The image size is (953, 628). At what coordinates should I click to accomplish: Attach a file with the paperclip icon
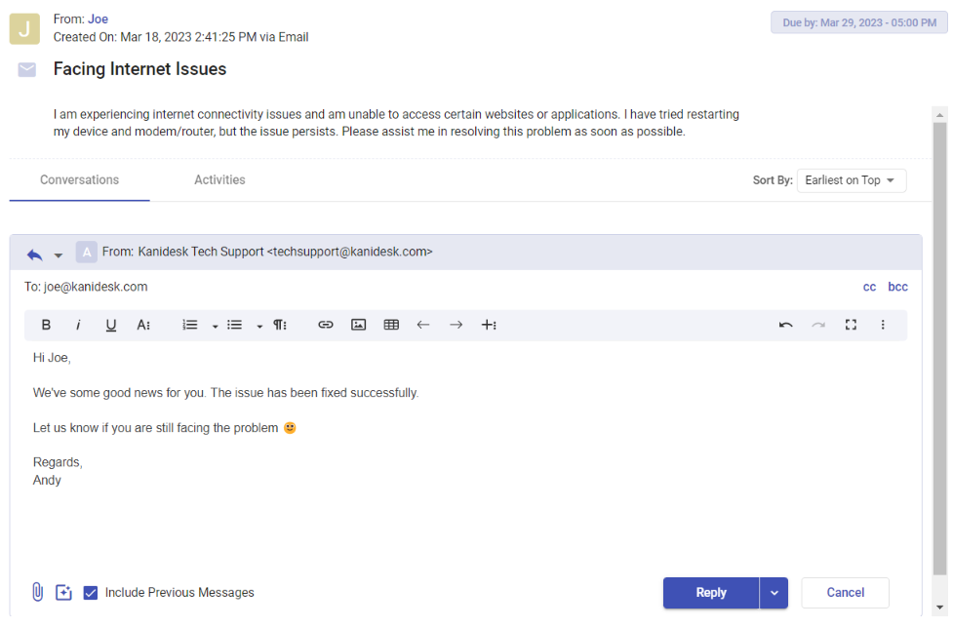click(38, 592)
